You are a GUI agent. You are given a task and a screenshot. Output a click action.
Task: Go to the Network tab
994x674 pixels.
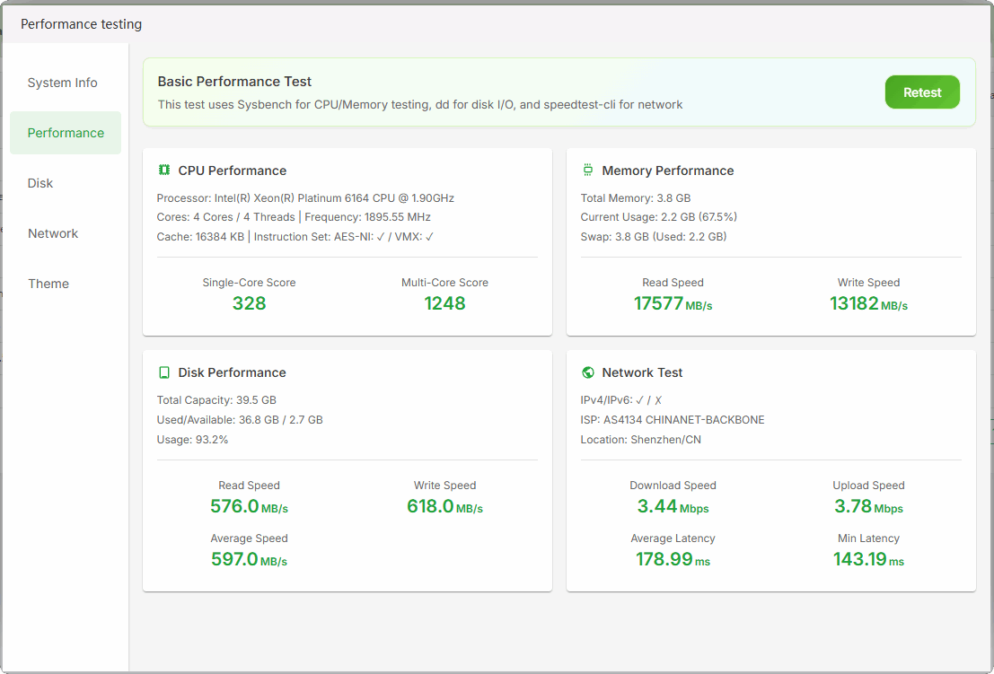click(53, 233)
